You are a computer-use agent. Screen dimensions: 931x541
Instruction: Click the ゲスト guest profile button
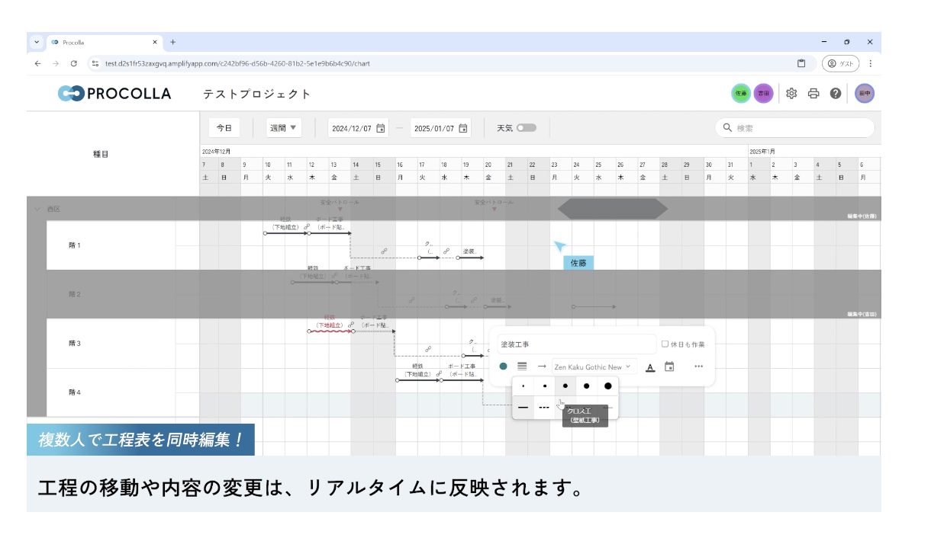coord(841,63)
